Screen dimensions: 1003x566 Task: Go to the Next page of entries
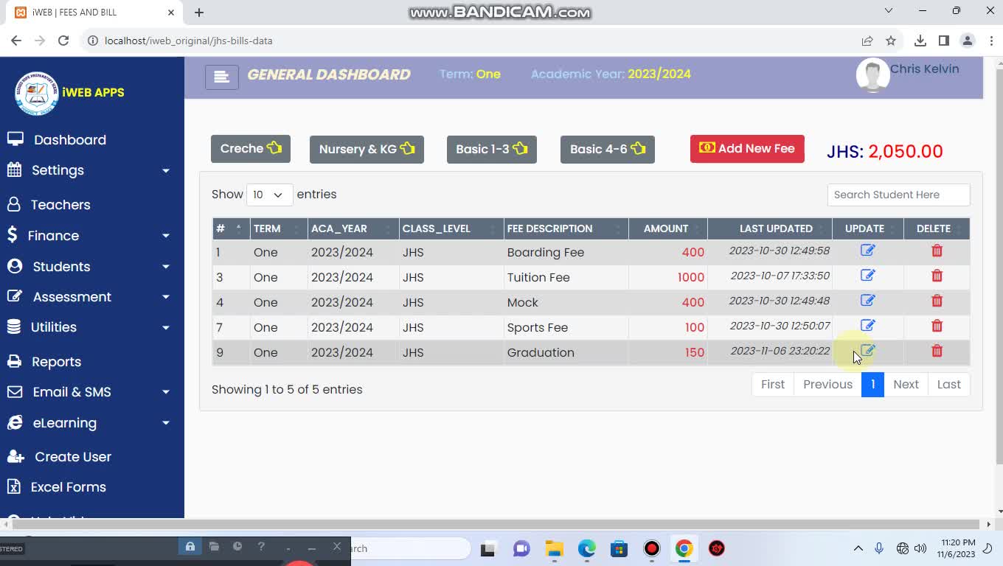[905, 385]
